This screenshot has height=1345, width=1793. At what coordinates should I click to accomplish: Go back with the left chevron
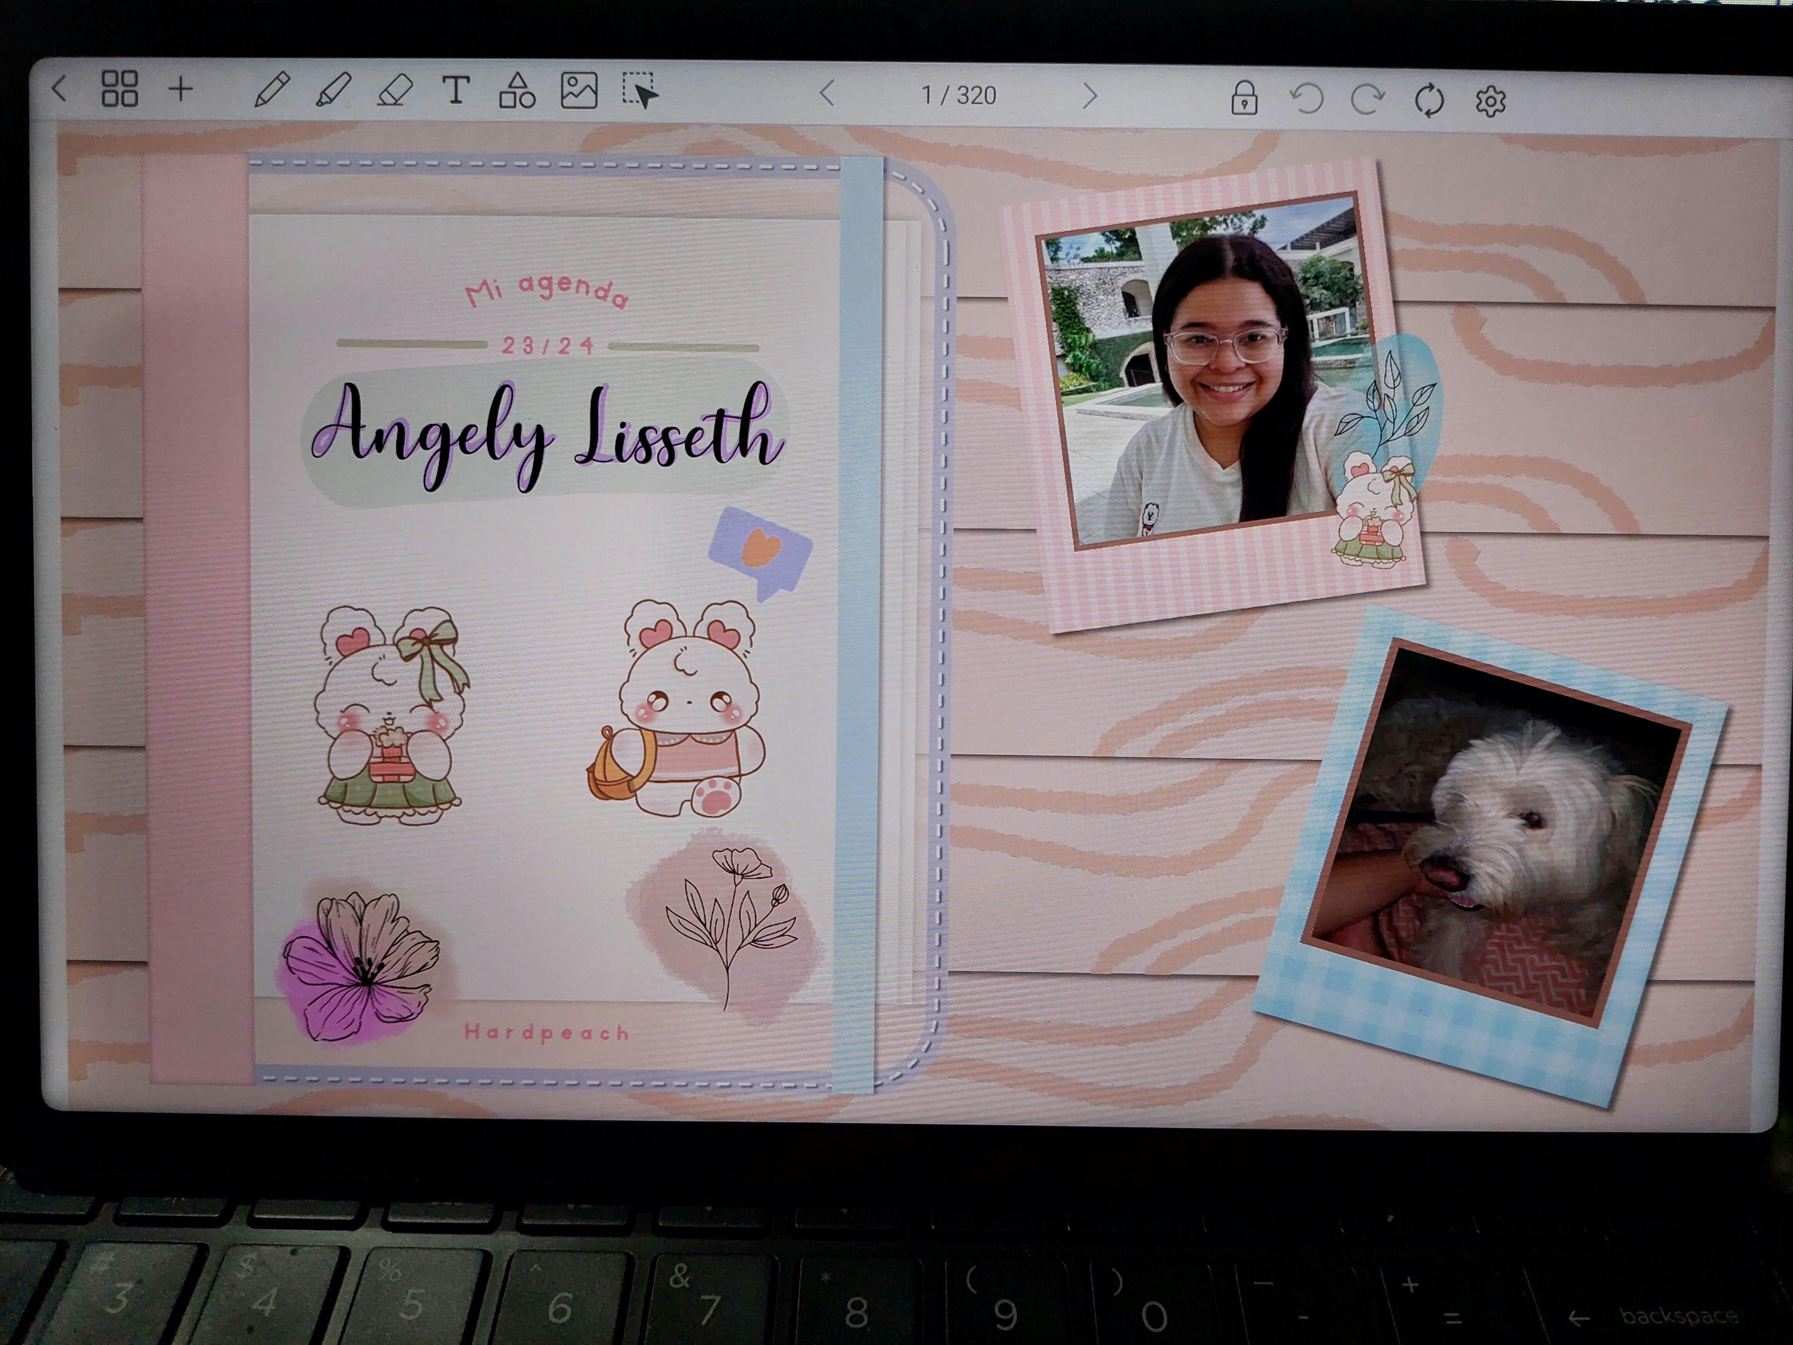pyautogui.click(x=59, y=88)
